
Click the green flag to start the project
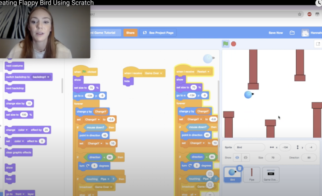(x=225, y=44)
